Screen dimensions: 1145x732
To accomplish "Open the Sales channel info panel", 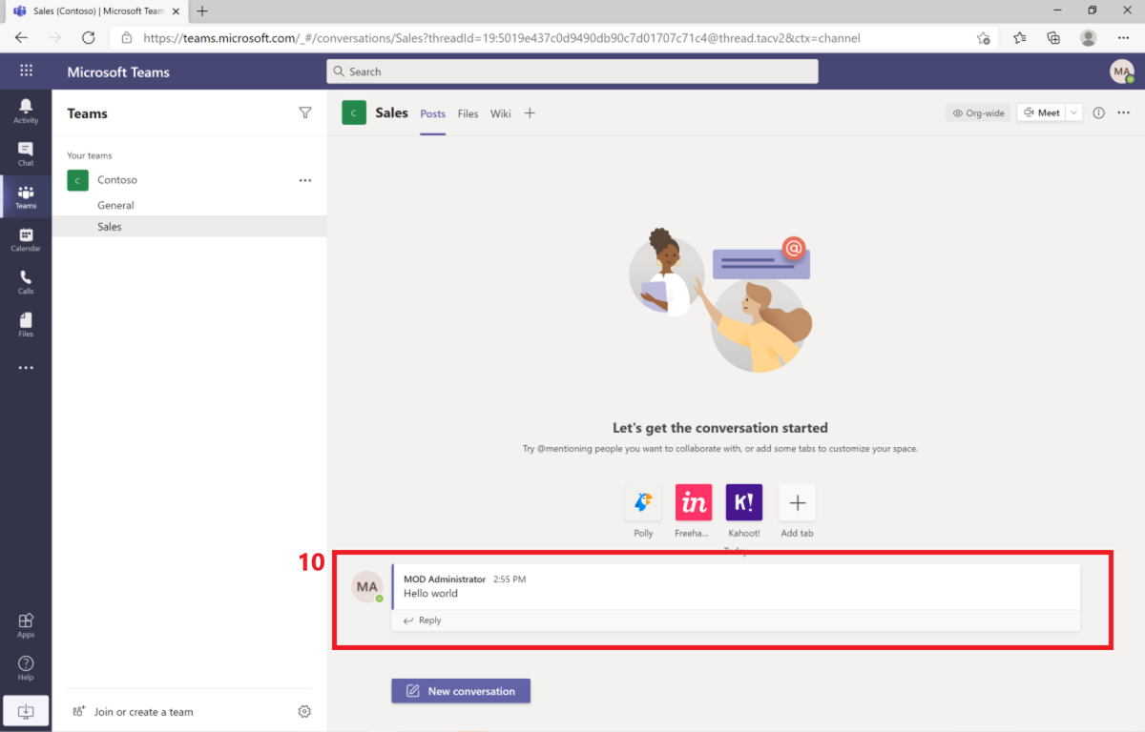I will coord(1098,112).
